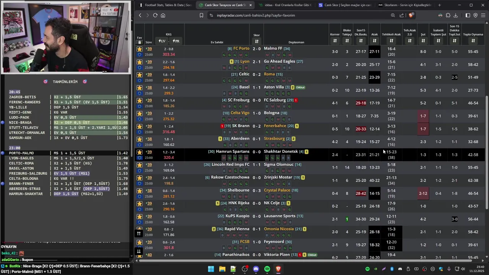Image resolution: width=489 pixels, height=275 pixels.
Task: Sort by the Atak column arrows
Action: click(374, 40)
